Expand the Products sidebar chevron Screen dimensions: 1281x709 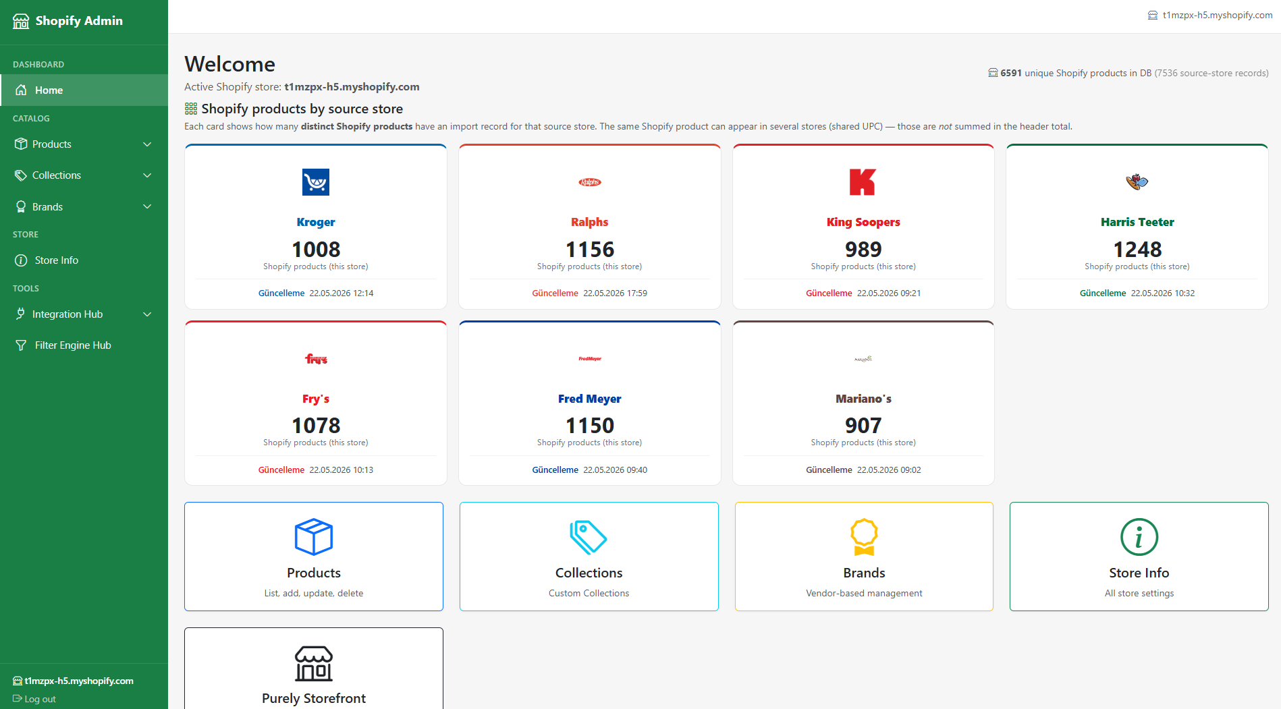(x=147, y=144)
